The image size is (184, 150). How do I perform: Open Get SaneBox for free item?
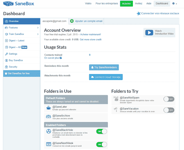pyautogui.click(x=22, y=74)
